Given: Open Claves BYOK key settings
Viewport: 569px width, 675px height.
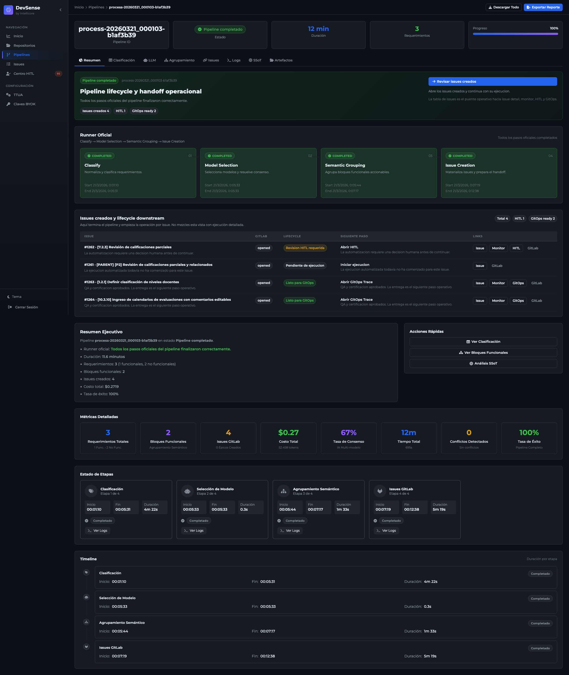Looking at the screenshot, I should (x=24, y=104).
